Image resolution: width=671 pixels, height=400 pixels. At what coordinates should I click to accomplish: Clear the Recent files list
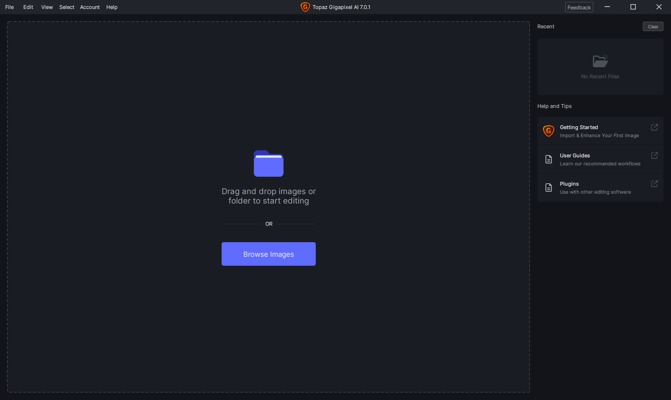tap(653, 26)
